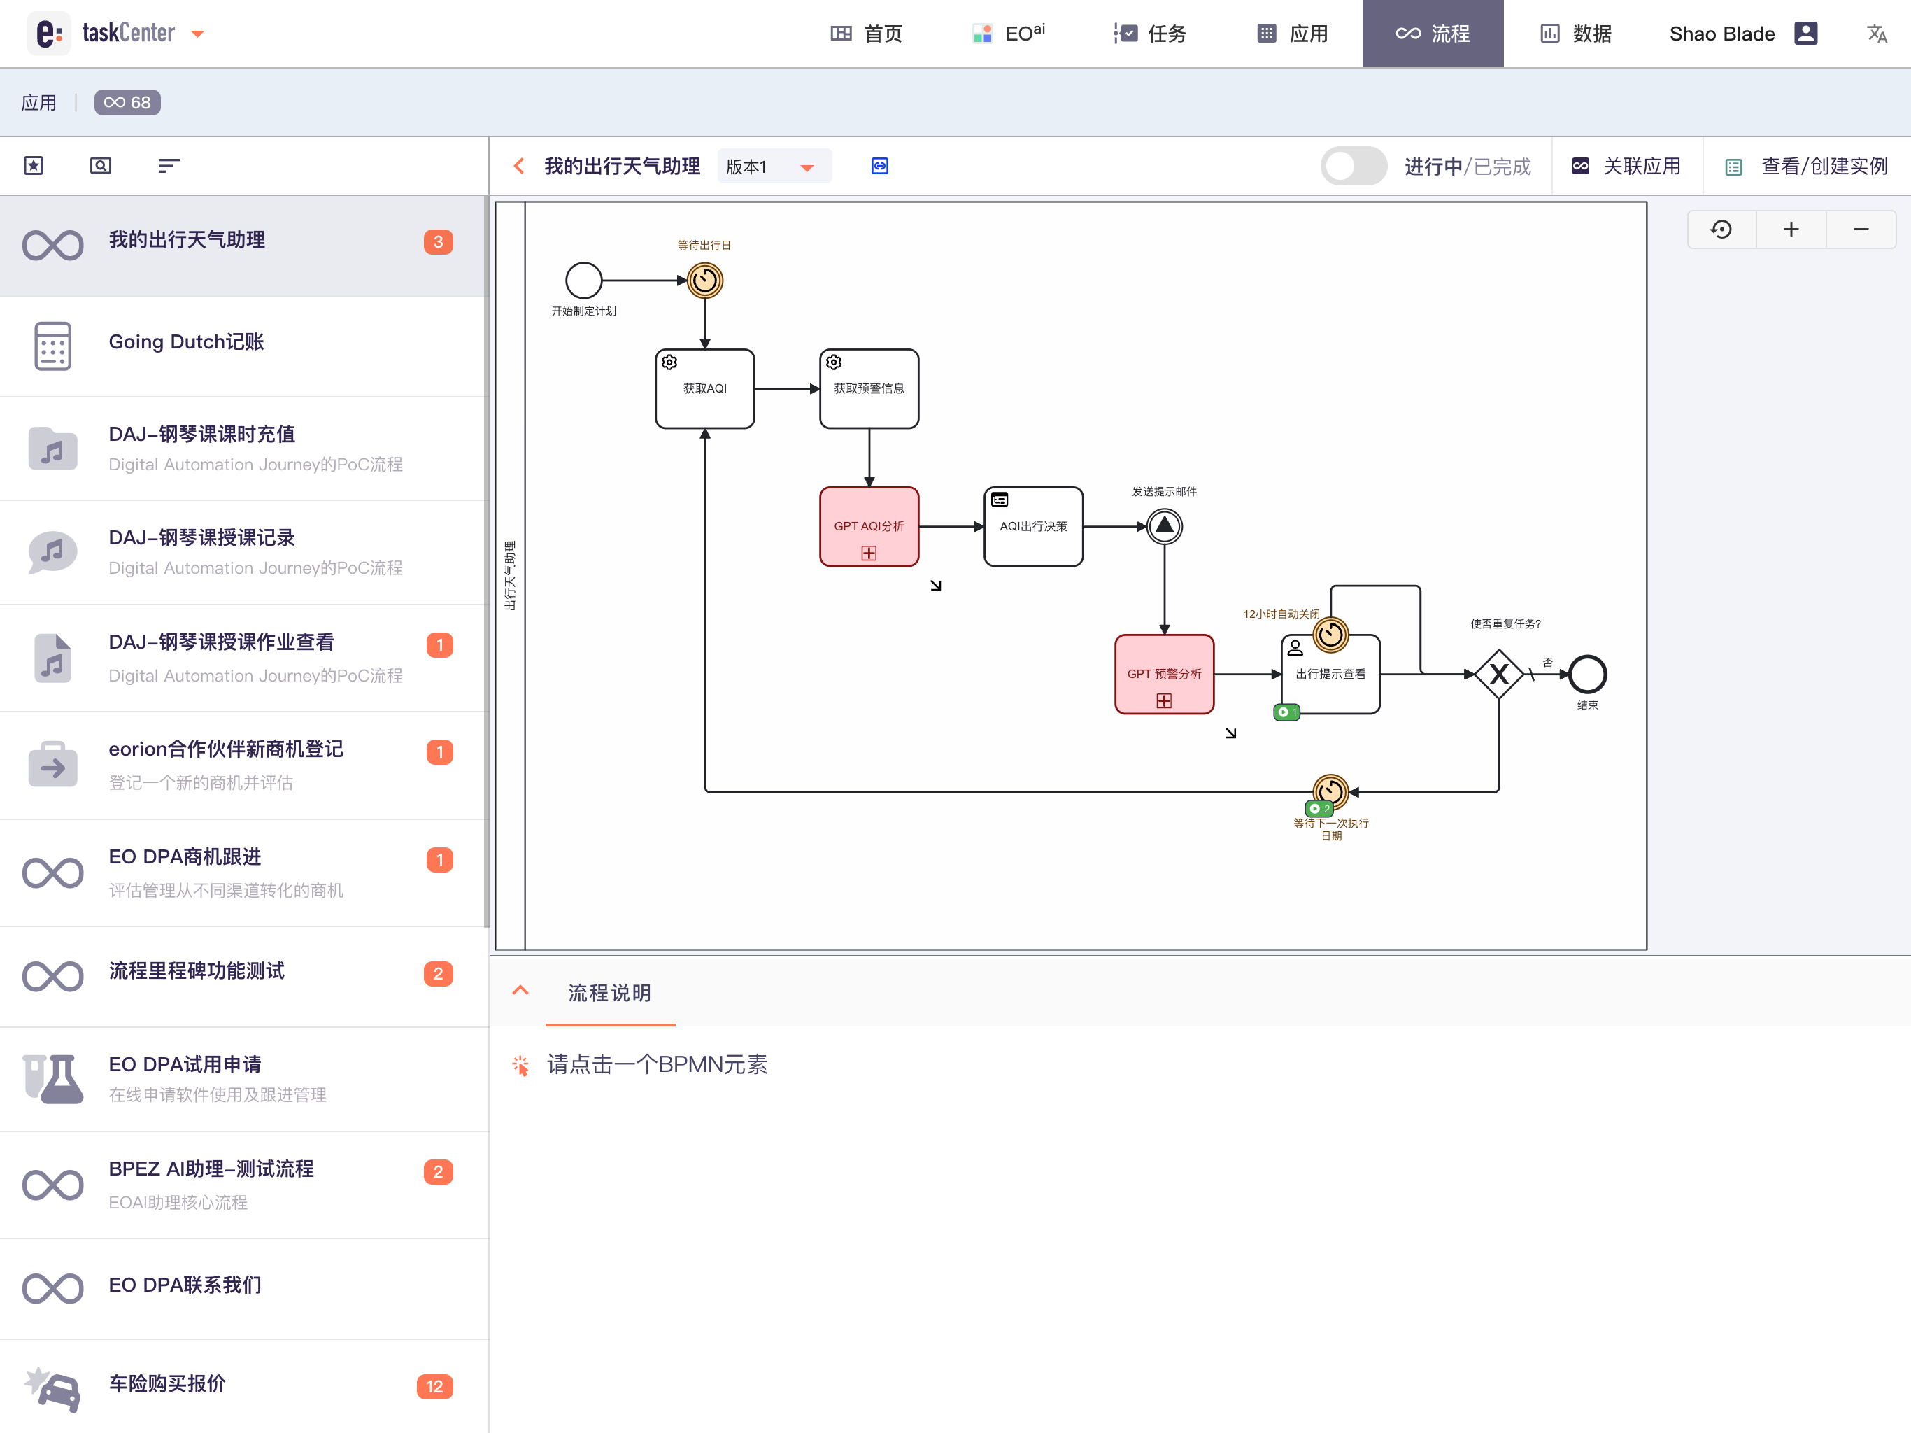Select the AQI出行决策 task

pos(1033,525)
